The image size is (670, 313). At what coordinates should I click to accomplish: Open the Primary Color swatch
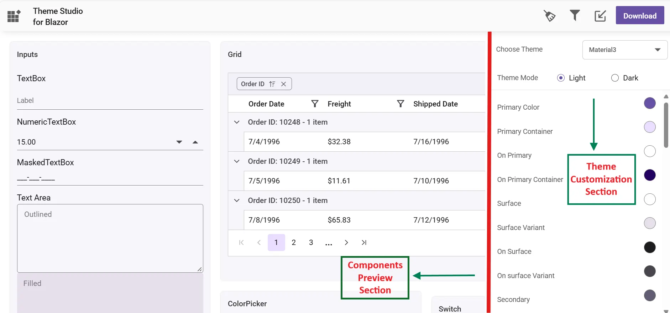[650, 103]
